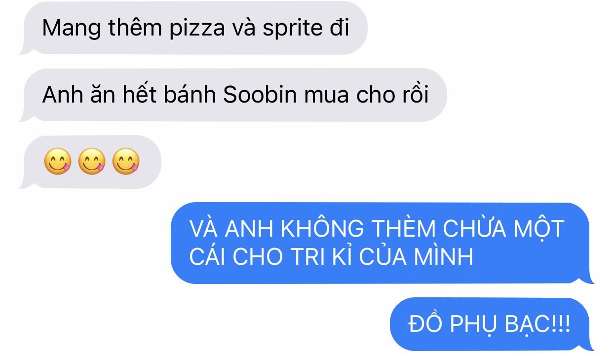Click the name 'Soobin' in the second message
The height and width of the screenshot is (354, 613).
tap(260, 95)
